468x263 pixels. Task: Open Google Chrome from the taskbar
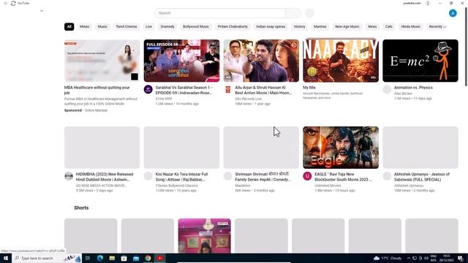pos(148,258)
